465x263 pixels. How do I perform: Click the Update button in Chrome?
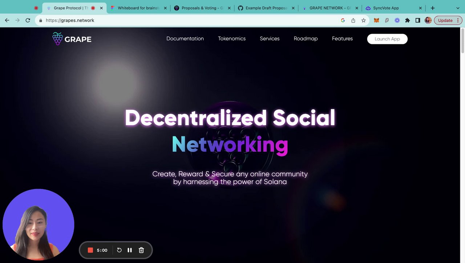tap(448, 20)
